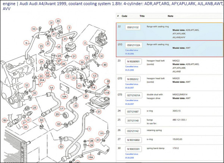Select part code 027121631A
This screenshot has width=224, height=163.
tap(134, 95)
